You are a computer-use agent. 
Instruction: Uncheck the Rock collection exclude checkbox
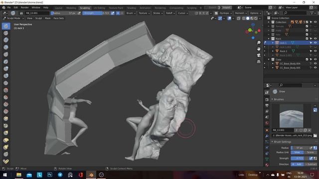pos(307,39)
